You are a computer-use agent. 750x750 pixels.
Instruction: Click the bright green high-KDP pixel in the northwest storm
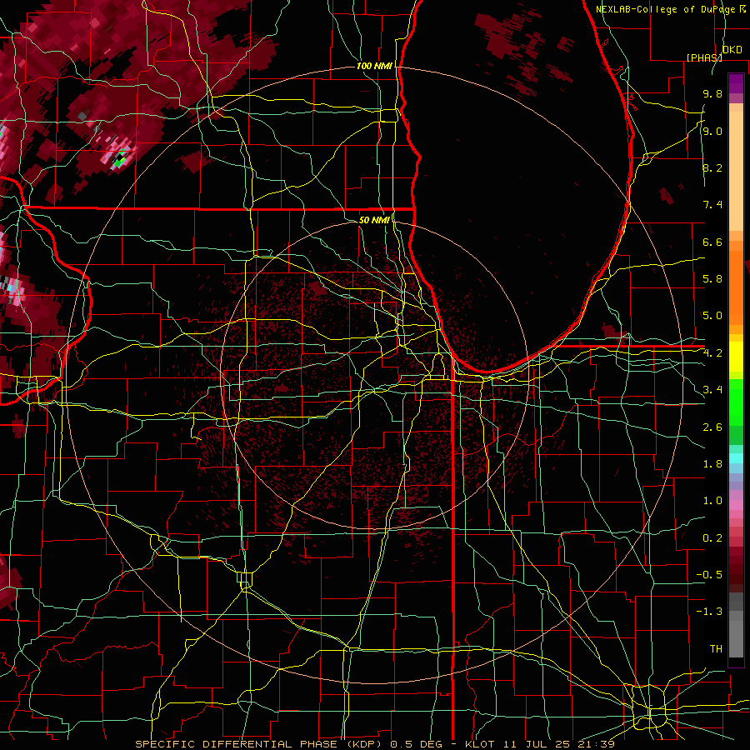(x=118, y=162)
